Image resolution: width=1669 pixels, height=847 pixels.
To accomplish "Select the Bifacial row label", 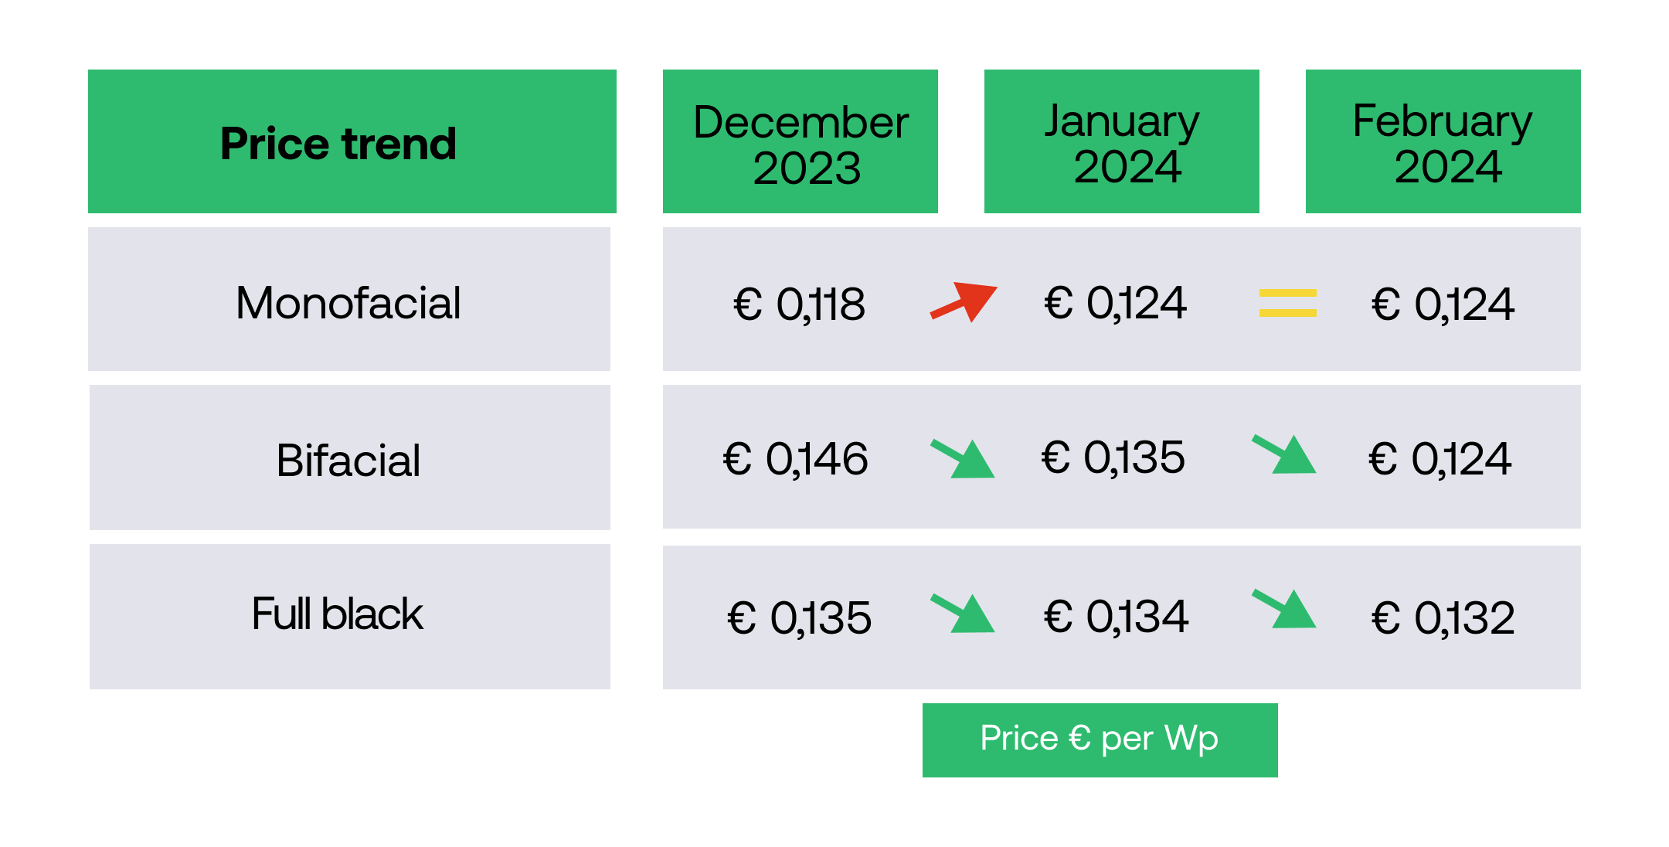I will pyautogui.click(x=349, y=460).
